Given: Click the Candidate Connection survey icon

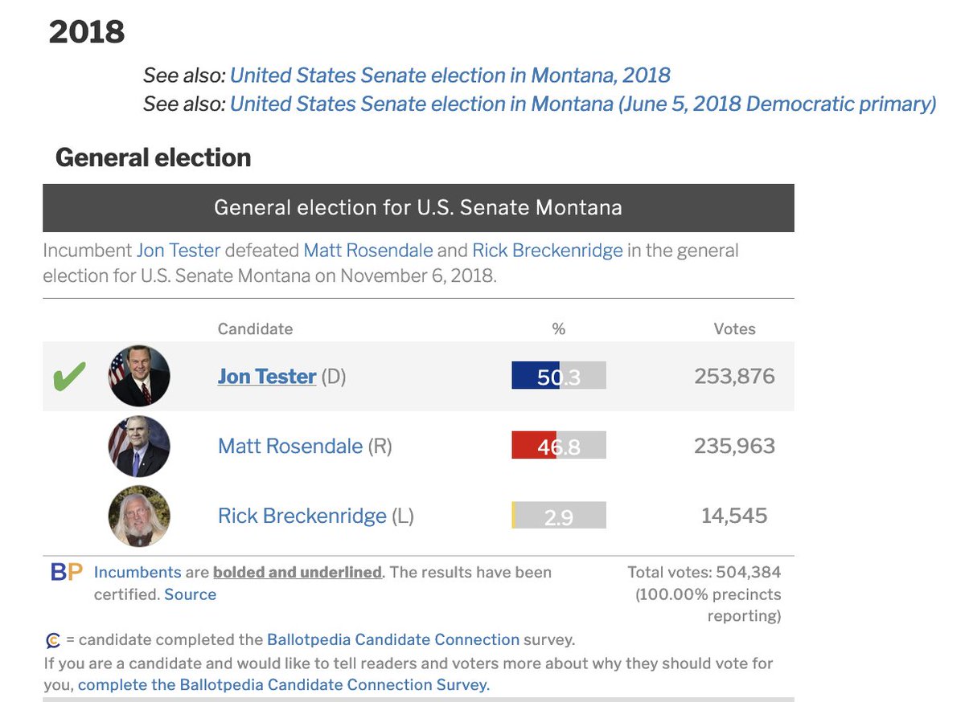Looking at the screenshot, I should (53, 641).
